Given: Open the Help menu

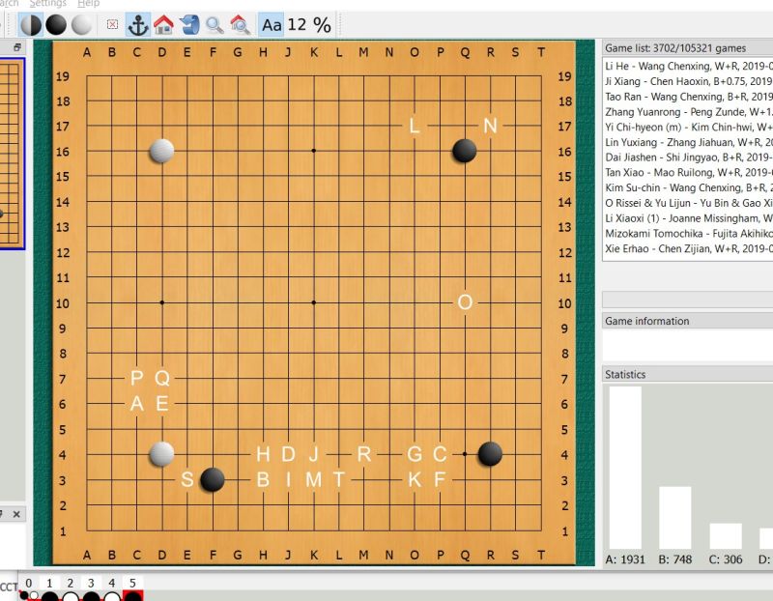Looking at the screenshot, I should click(88, 4).
